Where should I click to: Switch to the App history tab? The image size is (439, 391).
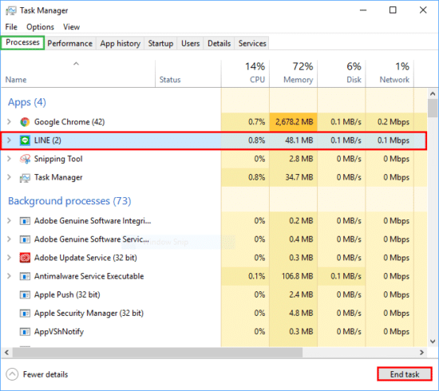(x=120, y=43)
